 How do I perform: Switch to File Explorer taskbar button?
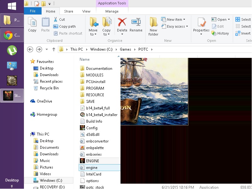point(12,20)
